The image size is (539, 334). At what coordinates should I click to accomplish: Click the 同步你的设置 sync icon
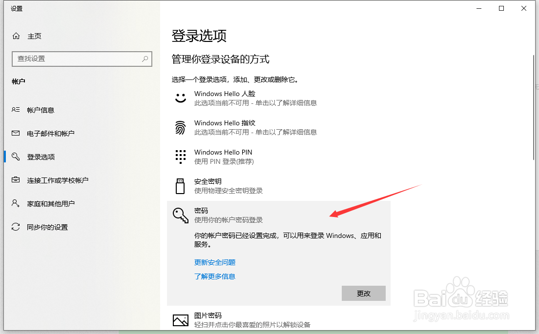coord(15,227)
